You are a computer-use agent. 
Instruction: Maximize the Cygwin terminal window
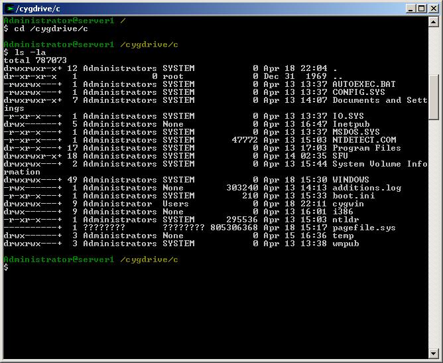pos(422,8)
